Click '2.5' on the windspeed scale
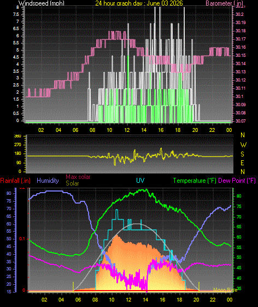258x307 pixels. 16,85
